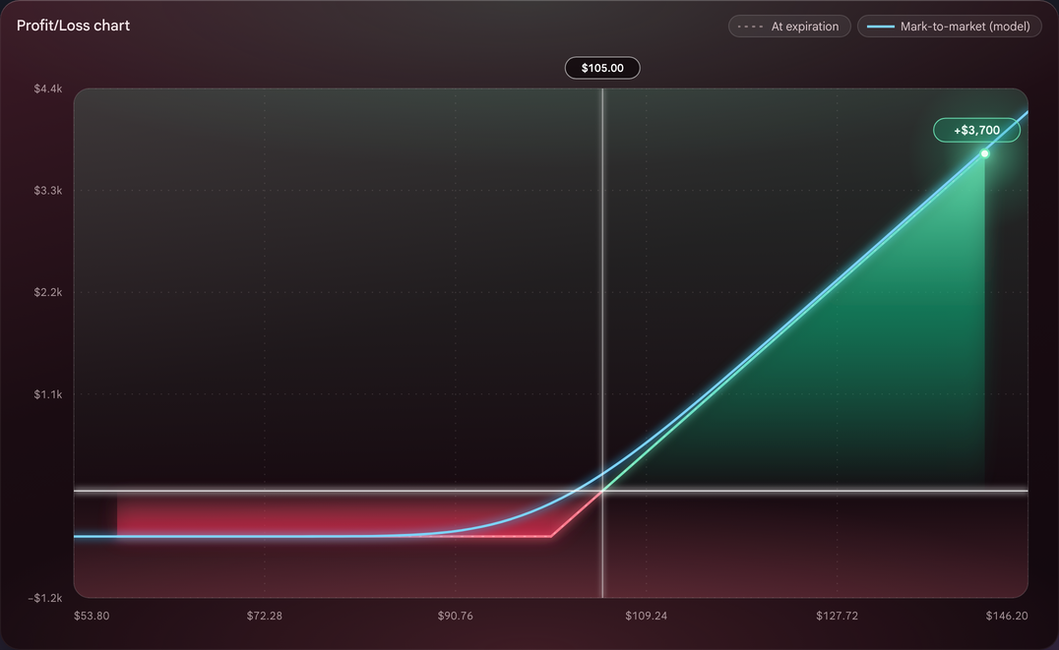
Task: Toggle the At expiration legend series
Action: coord(789,27)
